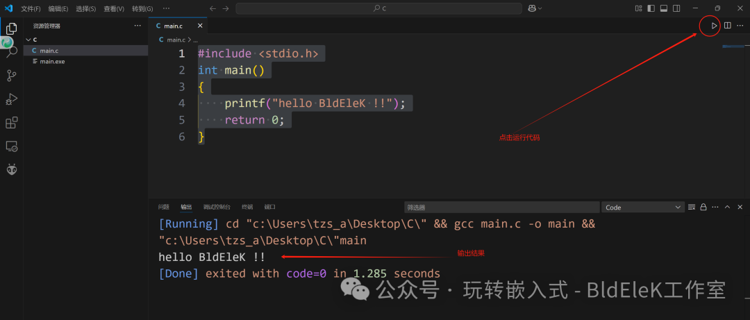Place cursor on the printf line

click(x=315, y=103)
